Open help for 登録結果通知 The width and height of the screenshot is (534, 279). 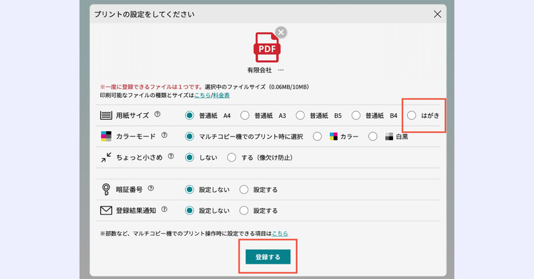pos(164,209)
